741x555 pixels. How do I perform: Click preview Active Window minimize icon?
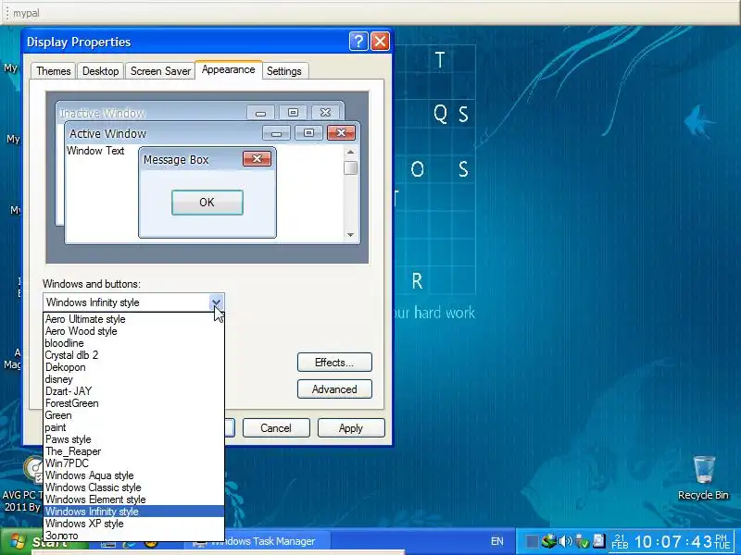pos(276,133)
